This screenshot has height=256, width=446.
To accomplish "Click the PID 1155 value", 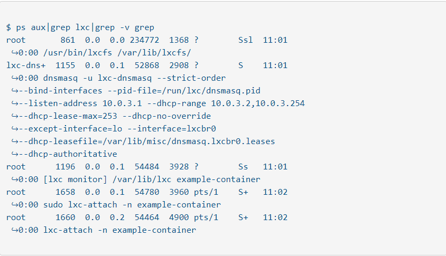I will click(65, 65).
